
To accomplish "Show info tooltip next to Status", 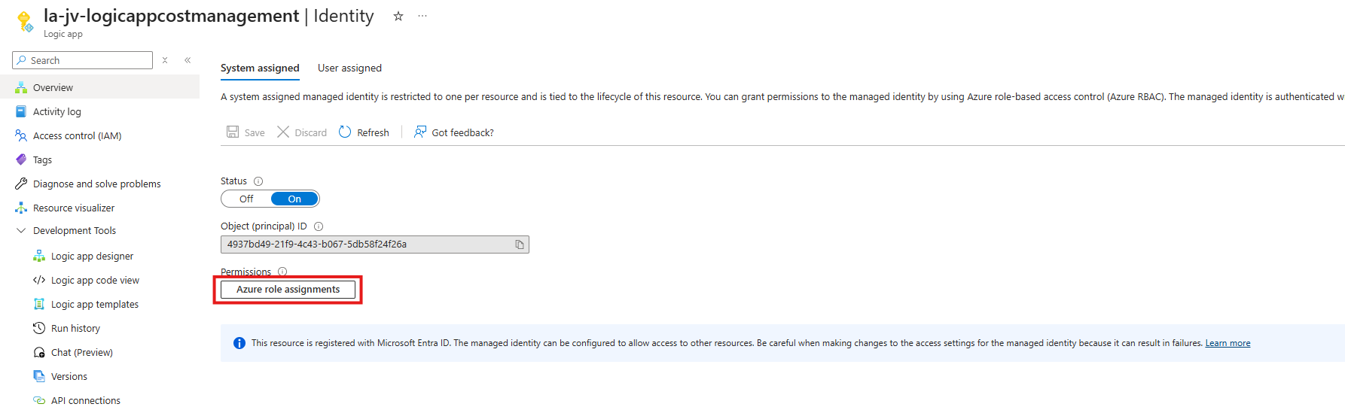I will 258,181.
